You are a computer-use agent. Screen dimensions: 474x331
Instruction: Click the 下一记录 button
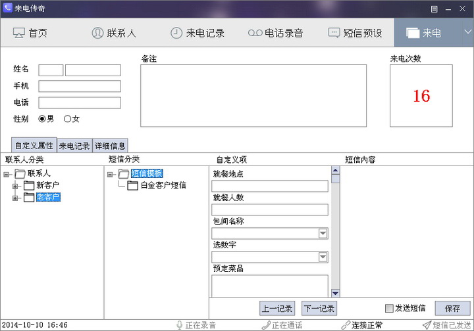[x=319, y=309]
